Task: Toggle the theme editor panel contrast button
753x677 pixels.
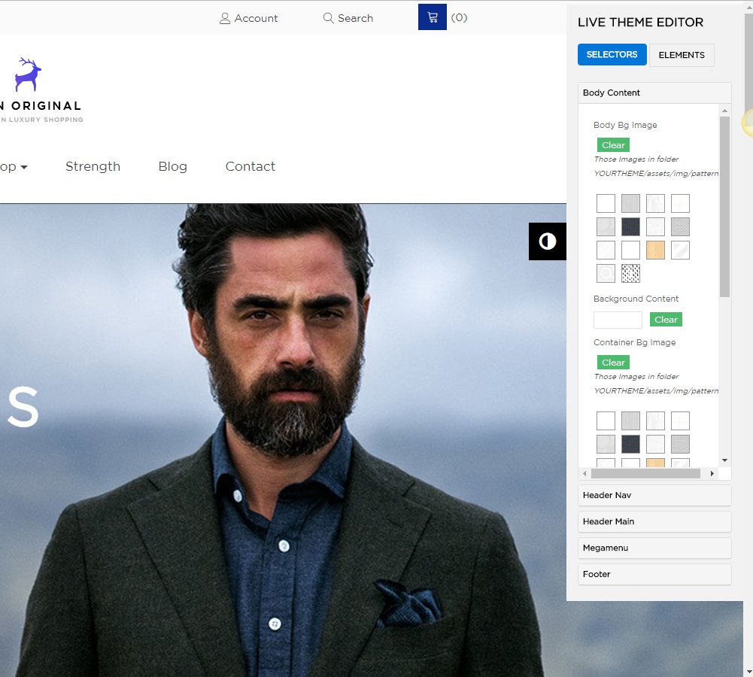Action: [548, 241]
